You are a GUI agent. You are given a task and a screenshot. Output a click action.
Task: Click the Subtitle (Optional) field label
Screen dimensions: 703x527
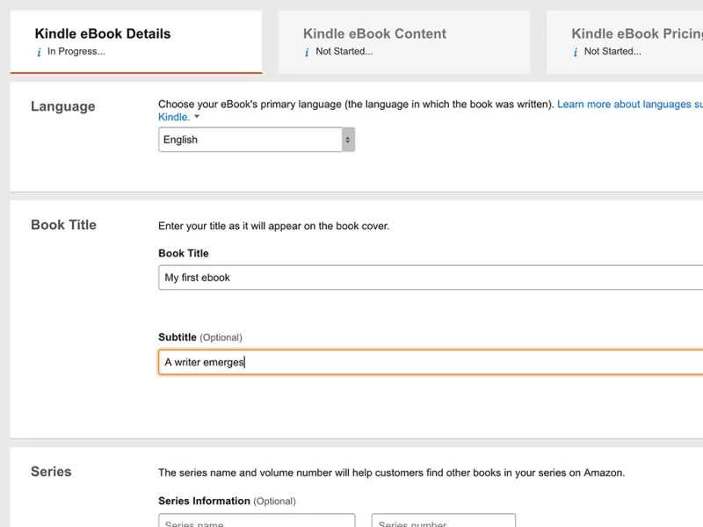(199, 337)
